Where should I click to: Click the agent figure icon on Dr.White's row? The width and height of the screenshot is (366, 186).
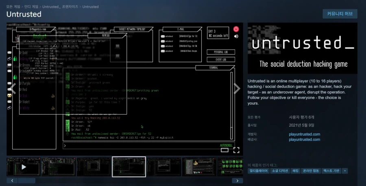53,108
